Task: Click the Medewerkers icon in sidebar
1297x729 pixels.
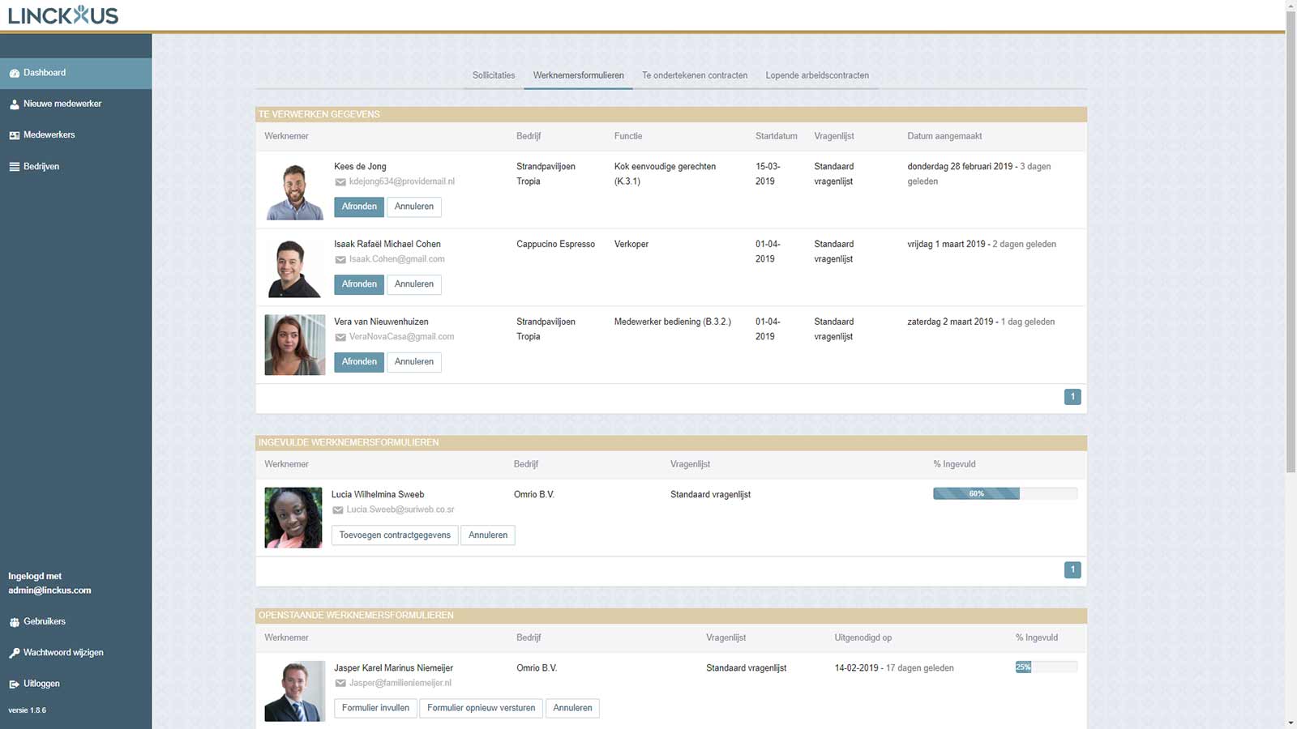Action: [x=14, y=135]
